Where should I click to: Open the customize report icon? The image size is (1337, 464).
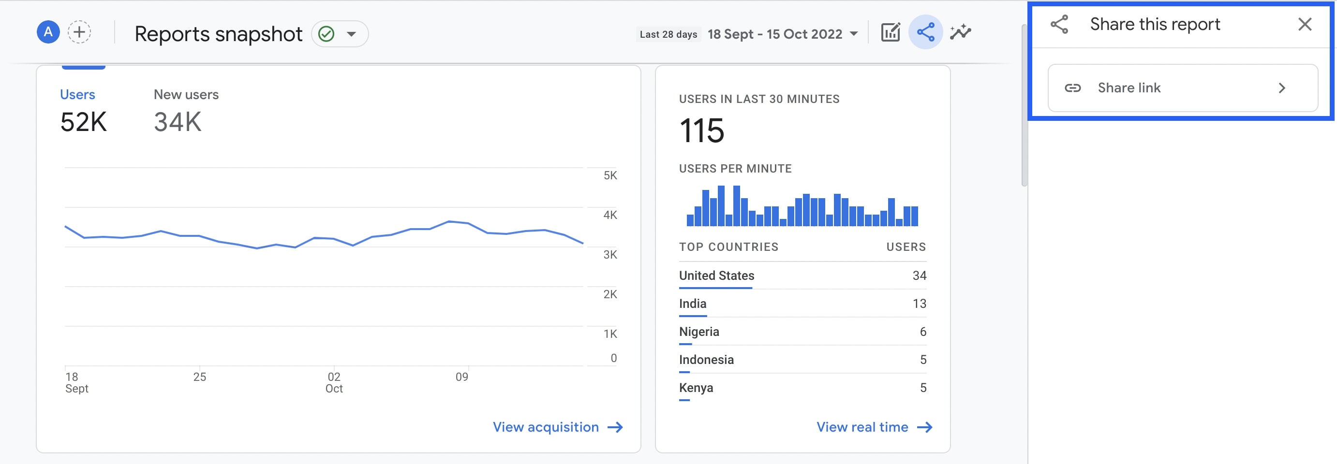click(x=890, y=33)
